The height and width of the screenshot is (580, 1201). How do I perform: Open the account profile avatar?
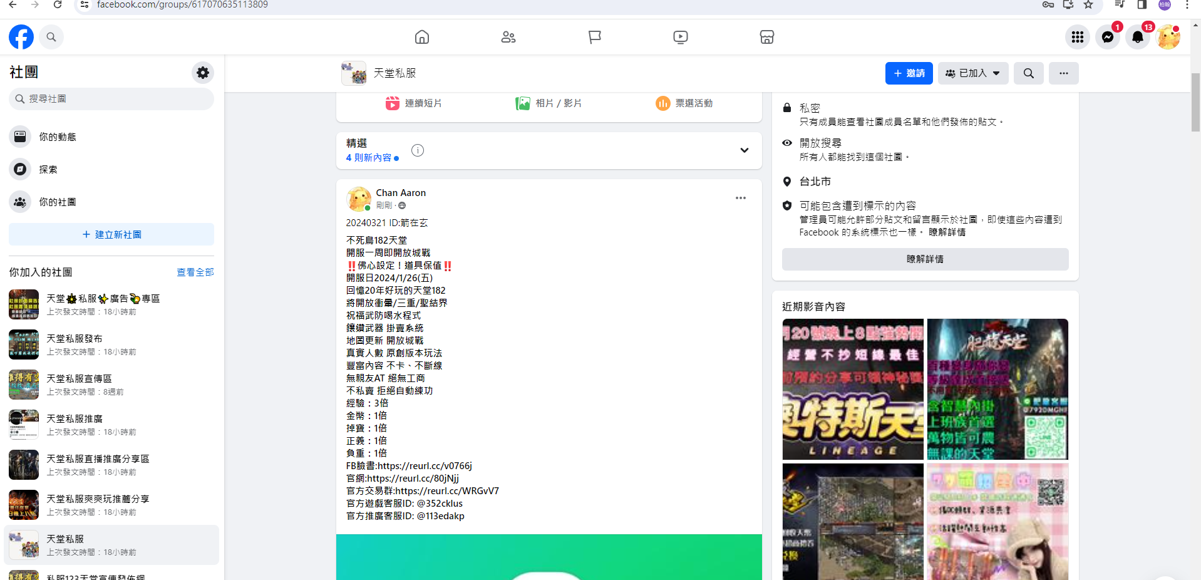pyautogui.click(x=1168, y=37)
